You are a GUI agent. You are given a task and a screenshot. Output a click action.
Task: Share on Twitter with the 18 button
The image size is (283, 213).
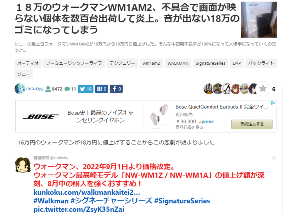85,89
